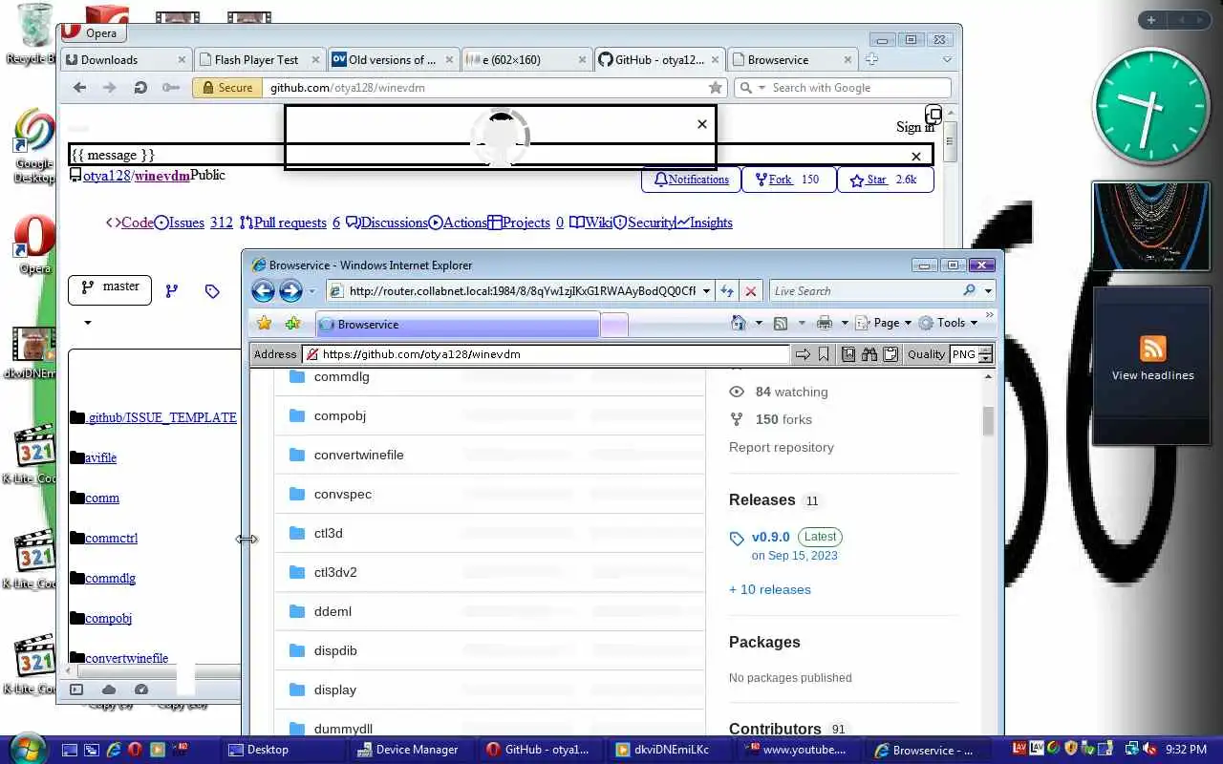Open the IE Page menu
Image resolution: width=1223 pixels, height=764 pixels.
884,323
